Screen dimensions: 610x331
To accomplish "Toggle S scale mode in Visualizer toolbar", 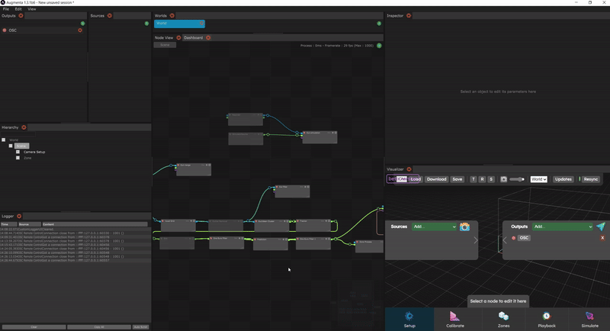I will tap(491, 179).
